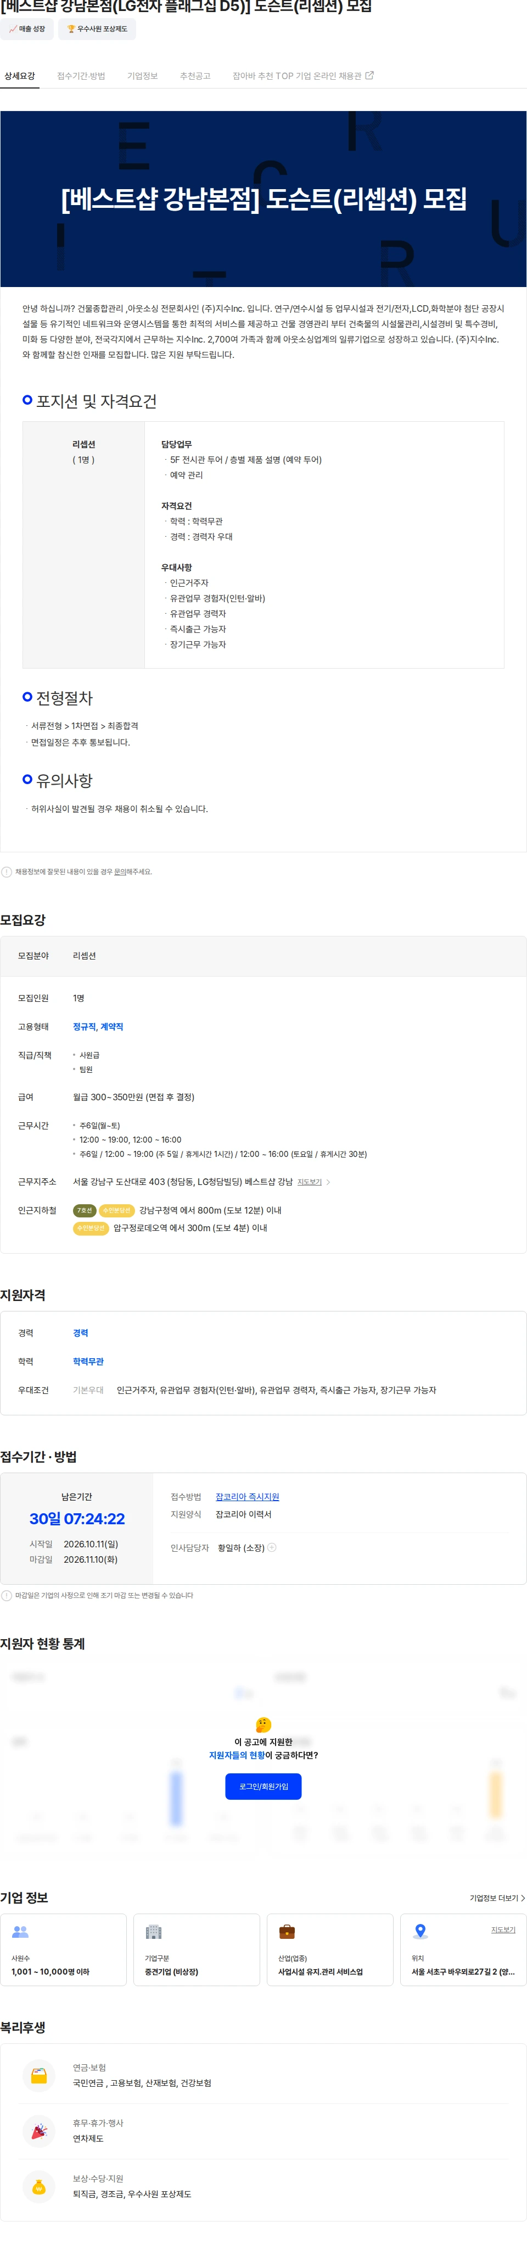Open 지도보기 next to 근무지주소
The height and width of the screenshot is (2249, 527).
[x=309, y=1182]
